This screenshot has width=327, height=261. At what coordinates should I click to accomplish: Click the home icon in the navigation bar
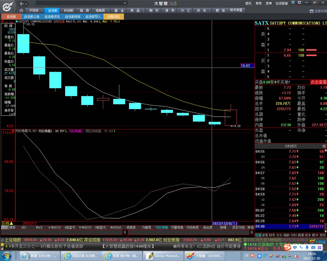[x=21, y=11]
